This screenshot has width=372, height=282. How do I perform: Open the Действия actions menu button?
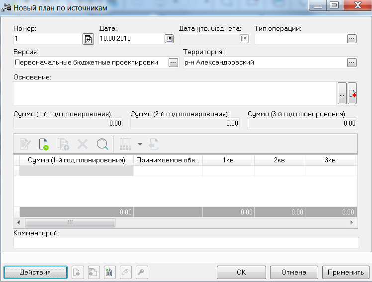click(35, 272)
